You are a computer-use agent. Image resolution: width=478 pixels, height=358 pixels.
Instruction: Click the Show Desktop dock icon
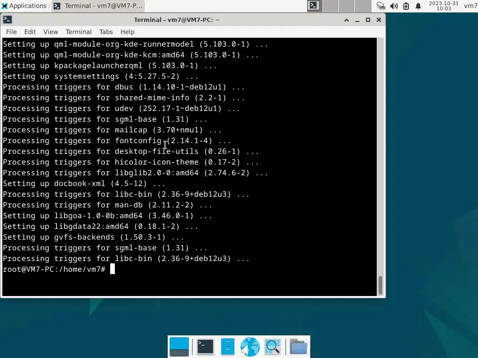tap(179, 347)
